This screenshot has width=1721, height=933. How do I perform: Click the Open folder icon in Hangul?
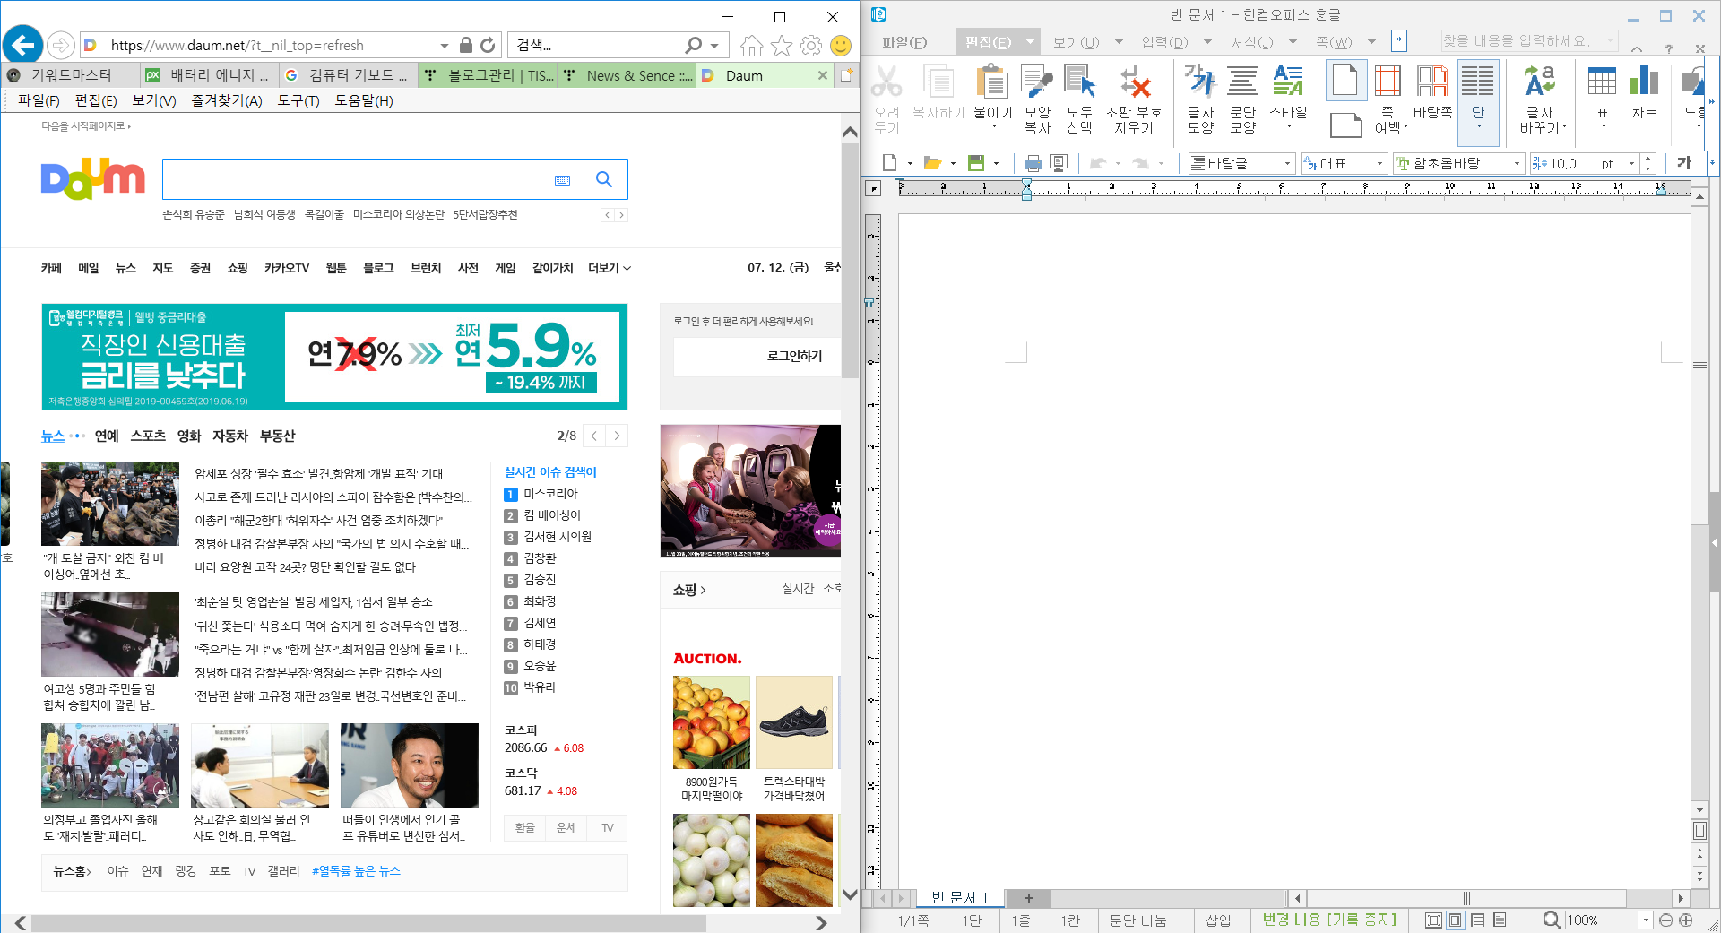932,163
